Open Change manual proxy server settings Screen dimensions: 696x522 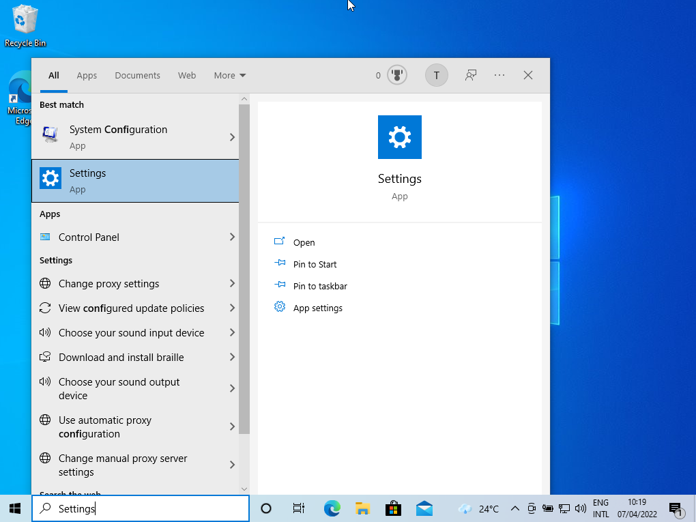[x=135, y=465]
